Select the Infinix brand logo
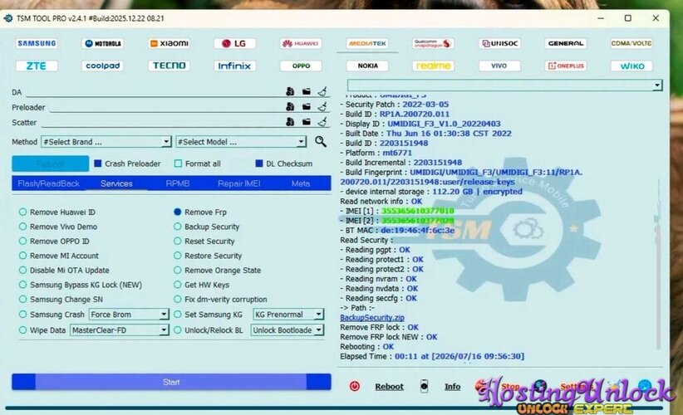Screen dimensions: 683x415 [235, 66]
